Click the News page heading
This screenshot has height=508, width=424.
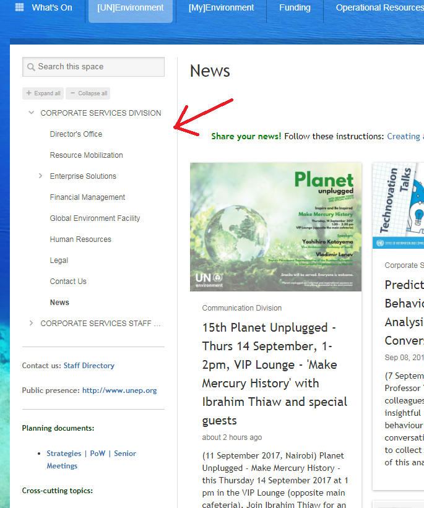coord(210,71)
